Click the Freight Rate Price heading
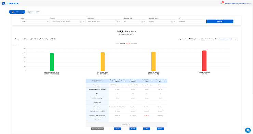This screenshot has width=253, height=134. 126,31
